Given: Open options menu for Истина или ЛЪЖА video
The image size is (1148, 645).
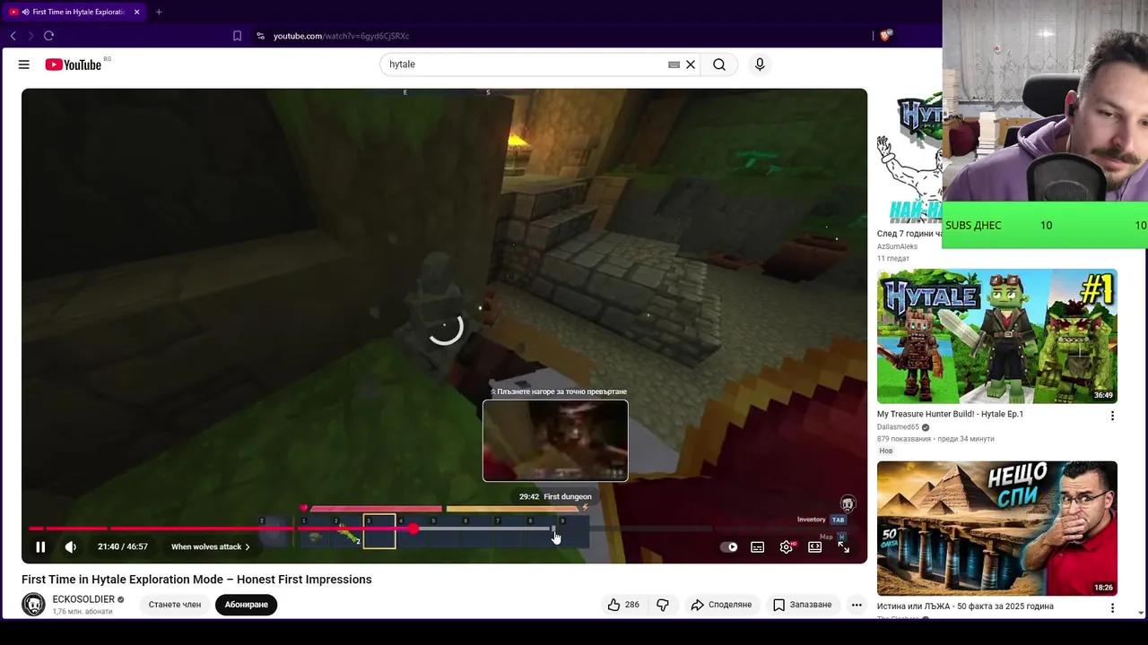Looking at the screenshot, I should (x=1112, y=607).
